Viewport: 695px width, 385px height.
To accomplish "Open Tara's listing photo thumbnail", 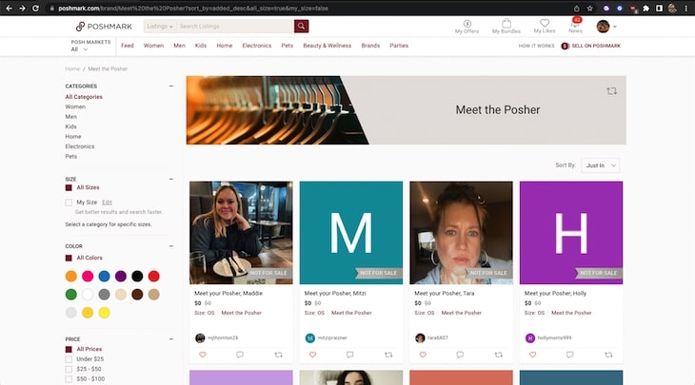I will [x=461, y=233].
